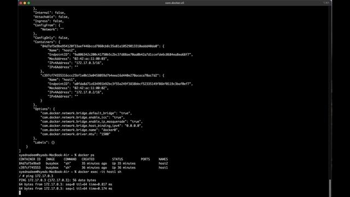
Task: Click the "/ # ping 172.17.0.3" command line
Action: tap(36, 176)
